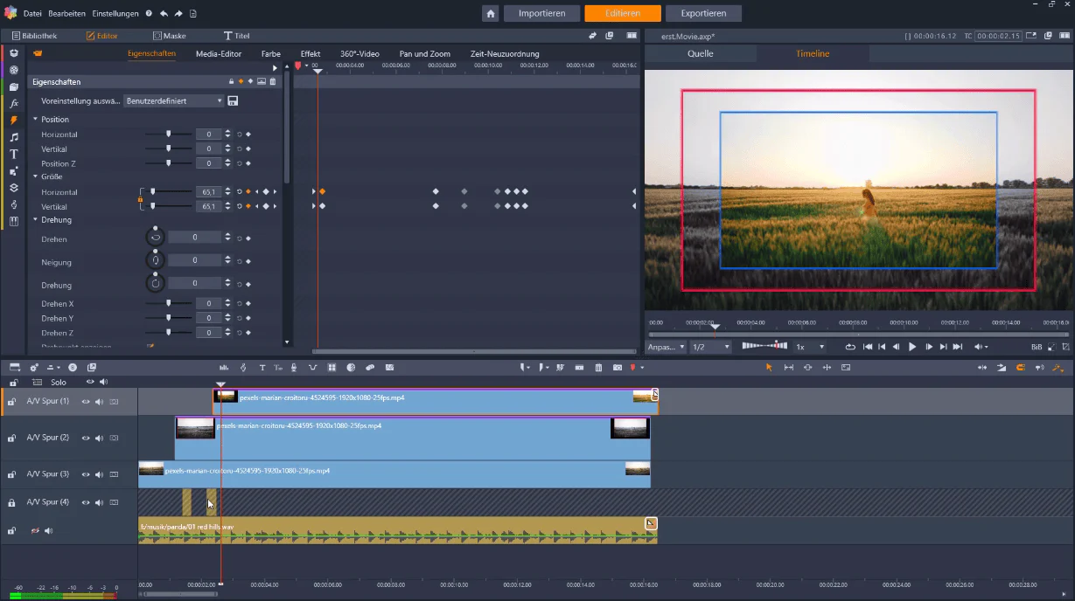Viewport: 1075px width, 601px height.
Task: Click the Home button in the top bar
Action: pyautogui.click(x=491, y=13)
